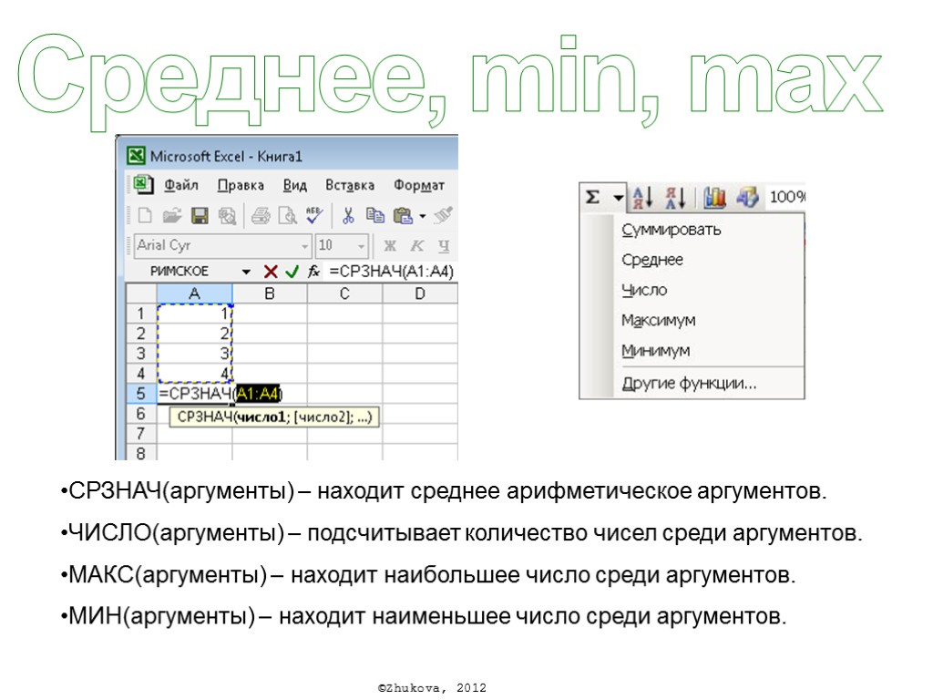Click the РИМСКОЕ name box

(179, 272)
